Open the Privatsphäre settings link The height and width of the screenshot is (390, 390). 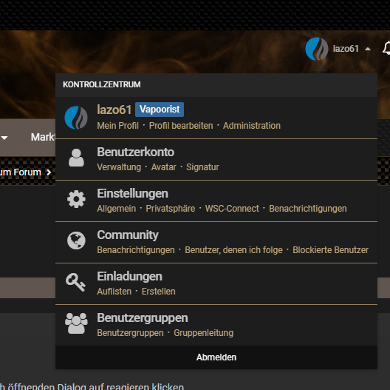(171, 209)
